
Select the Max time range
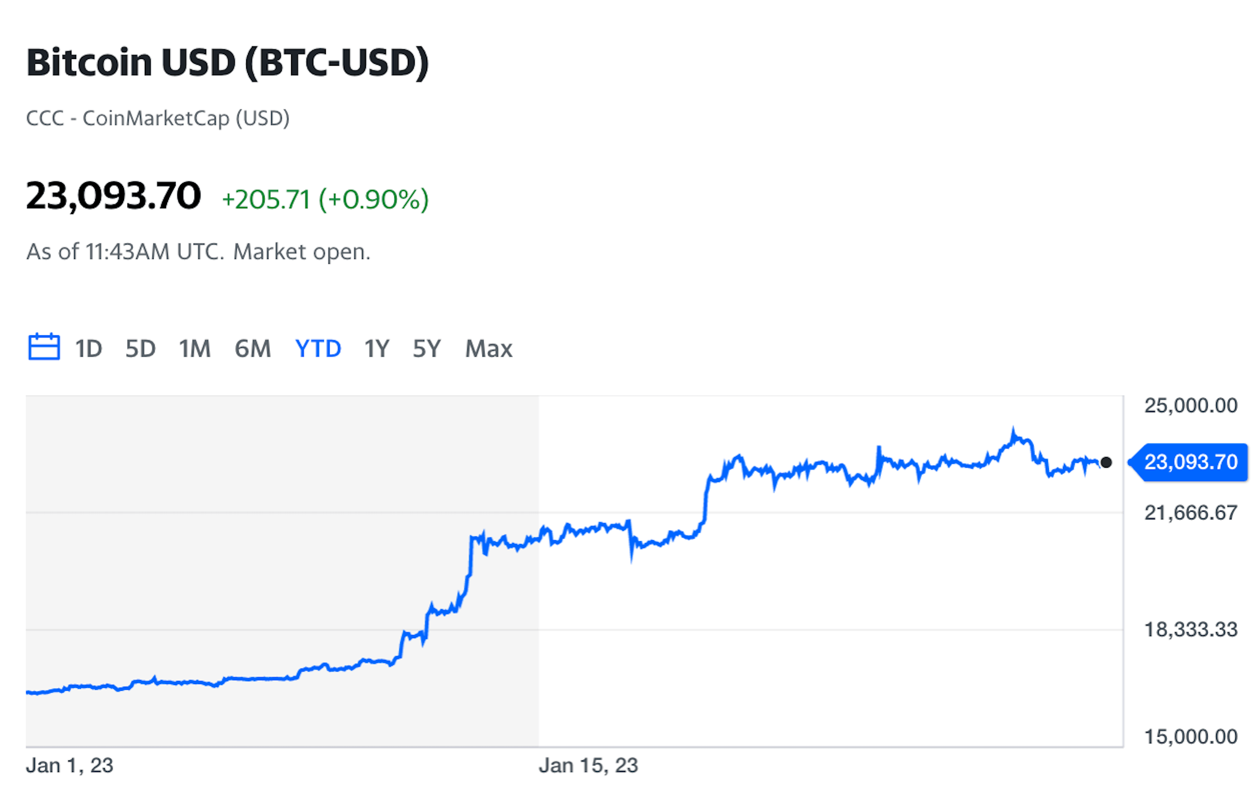coord(489,349)
